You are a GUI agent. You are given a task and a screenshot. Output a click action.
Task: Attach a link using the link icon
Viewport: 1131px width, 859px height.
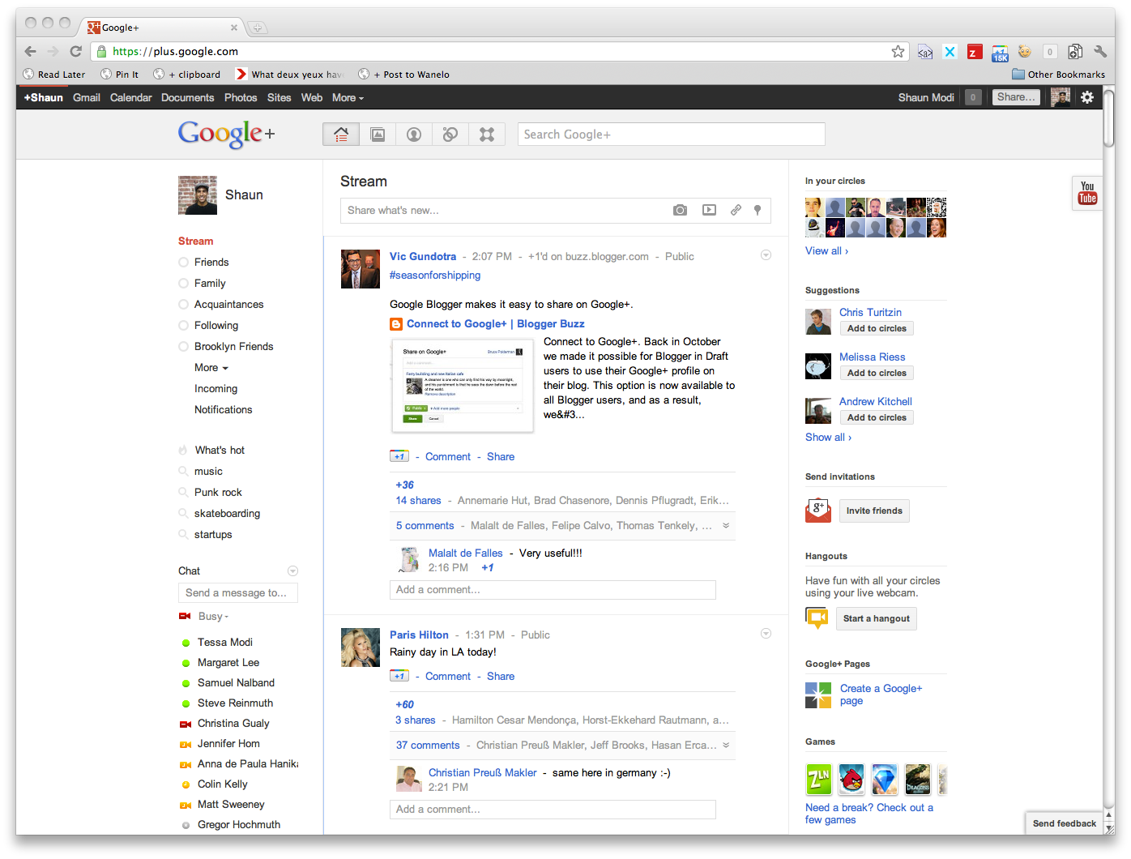click(x=735, y=210)
